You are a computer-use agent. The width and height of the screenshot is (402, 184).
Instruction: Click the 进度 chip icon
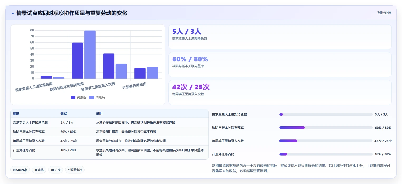(52, 170)
